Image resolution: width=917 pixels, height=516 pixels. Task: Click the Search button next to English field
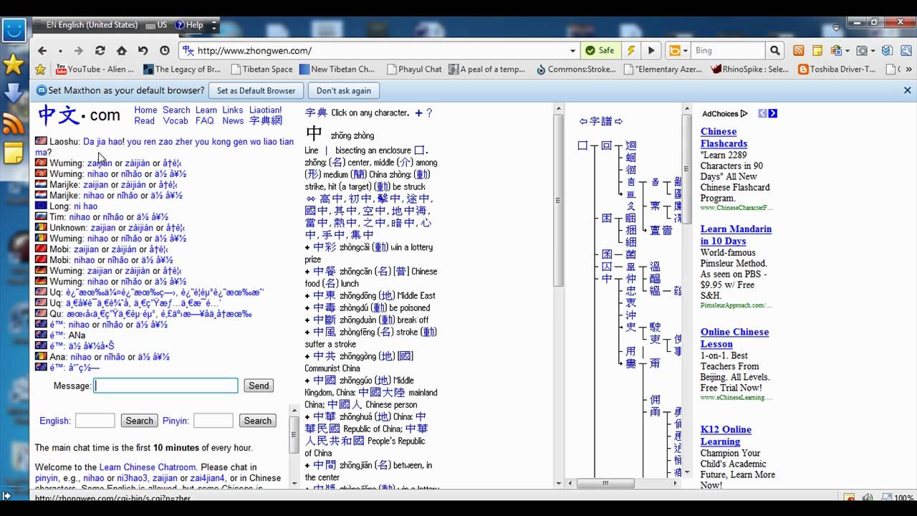coord(139,421)
